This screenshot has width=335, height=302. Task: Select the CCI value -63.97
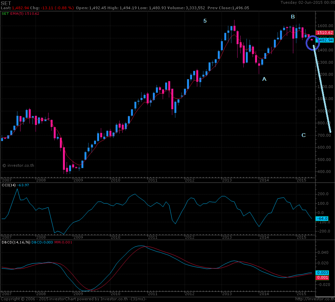(23, 185)
